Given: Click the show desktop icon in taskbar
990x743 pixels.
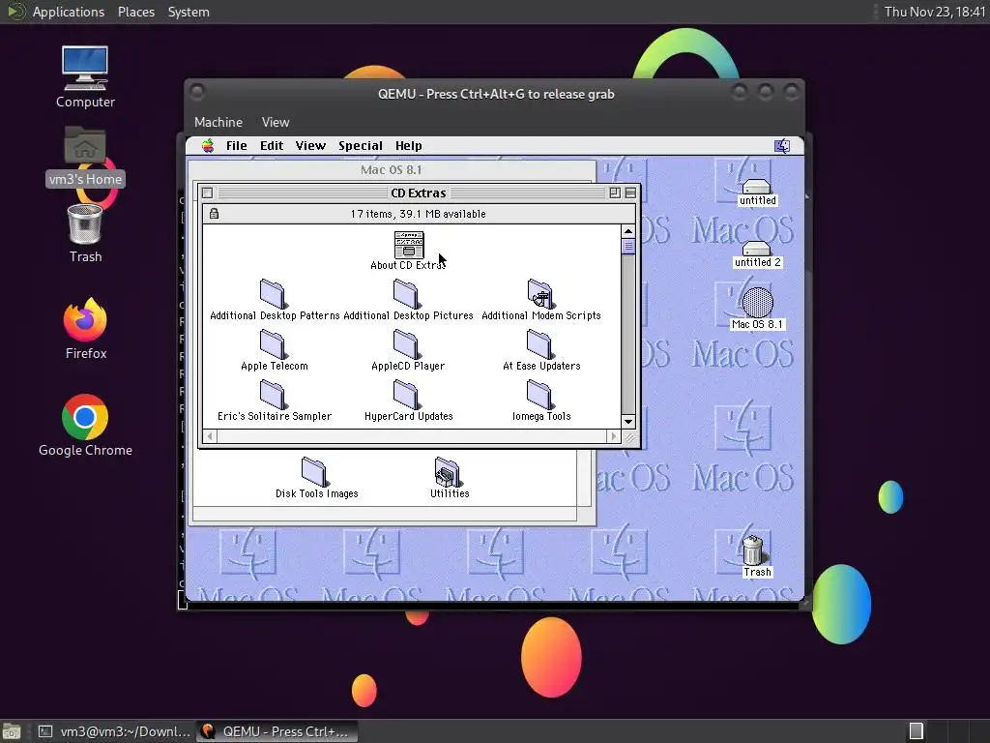Looking at the screenshot, I should 12,731.
